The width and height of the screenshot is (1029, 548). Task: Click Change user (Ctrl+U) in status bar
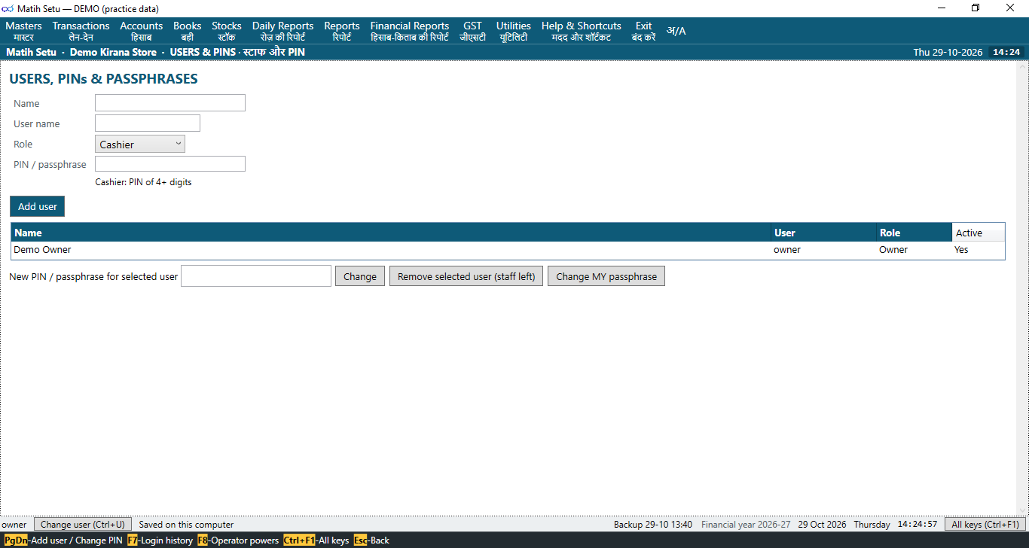click(x=83, y=525)
